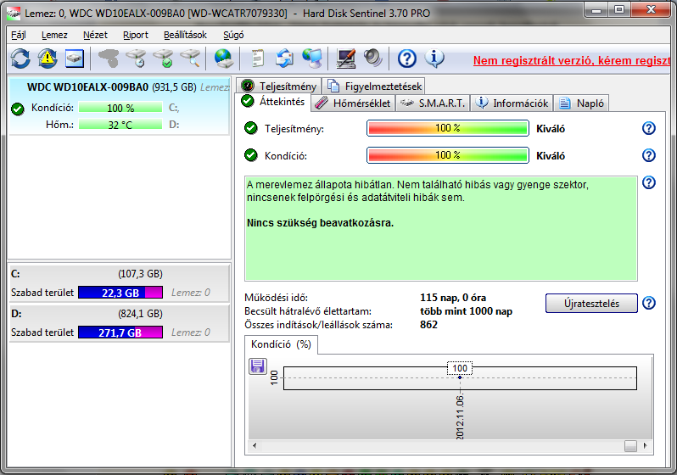Viewport: 677px width, 475px height.
Task: Open the Fájl menu
Action: pyautogui.click(x=18, y=35)
